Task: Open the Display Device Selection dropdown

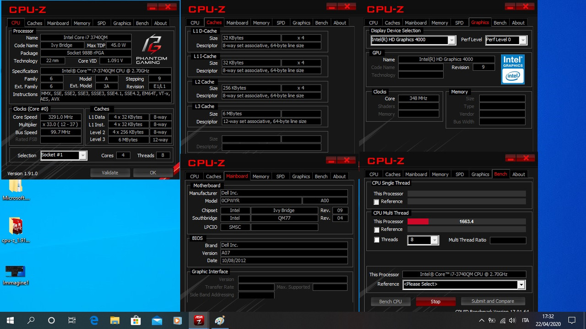Action: click(x=452, y=40)
